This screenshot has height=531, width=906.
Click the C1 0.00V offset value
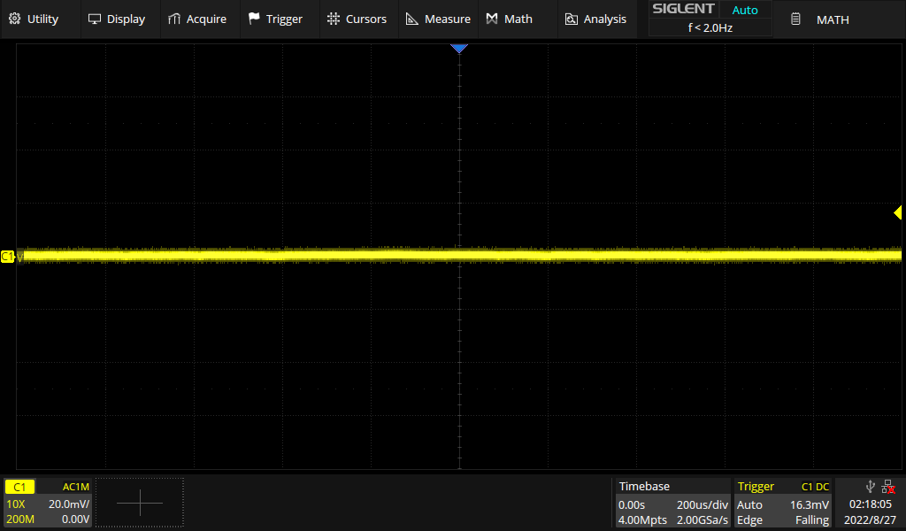point(76,519)
